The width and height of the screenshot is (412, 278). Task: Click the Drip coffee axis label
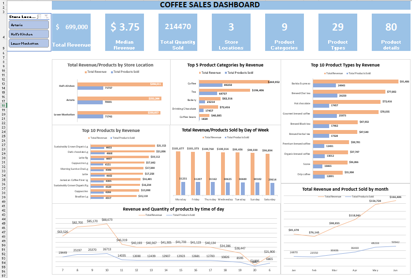[304, 174]
